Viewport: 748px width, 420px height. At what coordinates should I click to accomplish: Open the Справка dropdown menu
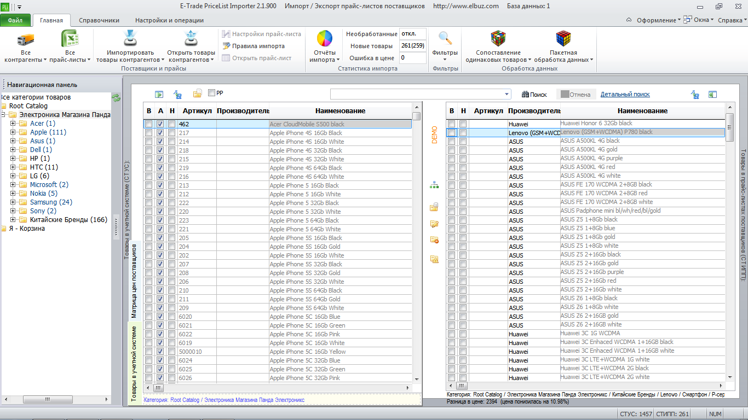click(x=732, y=20)
